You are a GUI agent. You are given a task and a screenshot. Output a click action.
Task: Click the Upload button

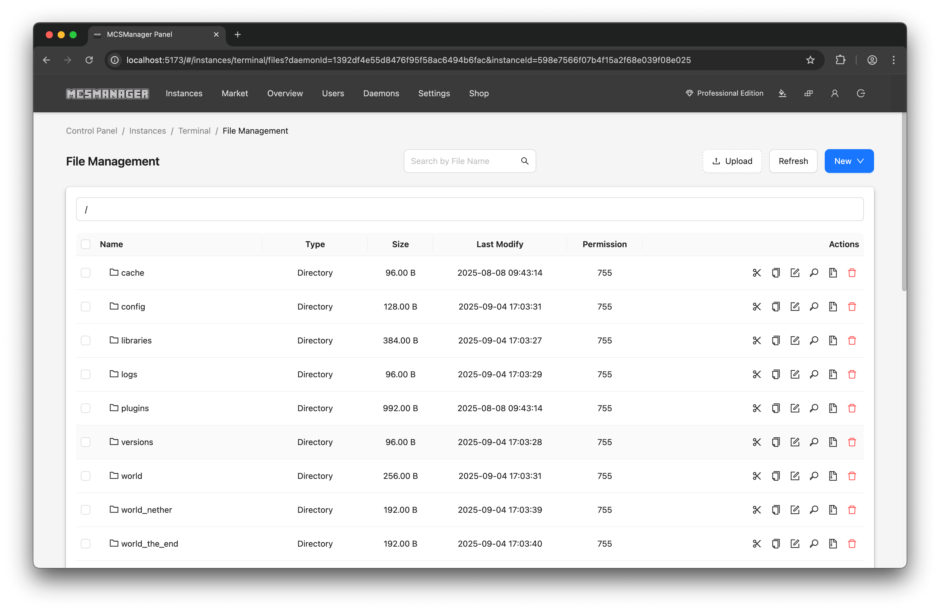[732, 161]
